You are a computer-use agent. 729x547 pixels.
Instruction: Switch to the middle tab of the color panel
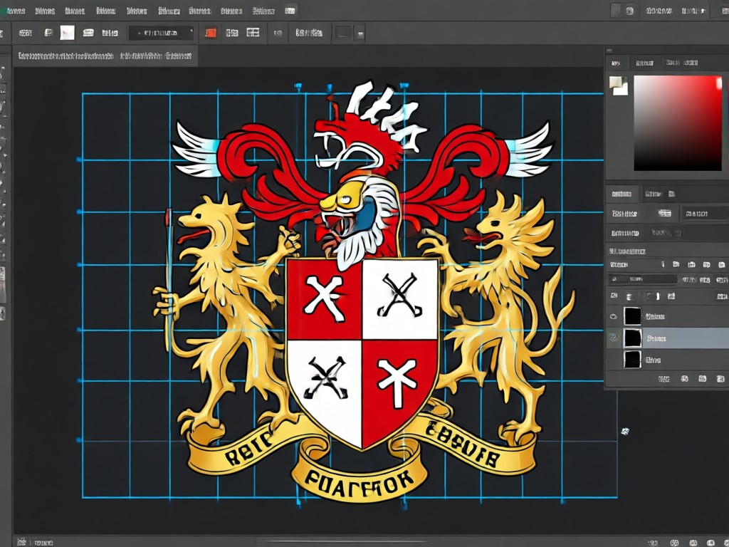tap(644, 63)
